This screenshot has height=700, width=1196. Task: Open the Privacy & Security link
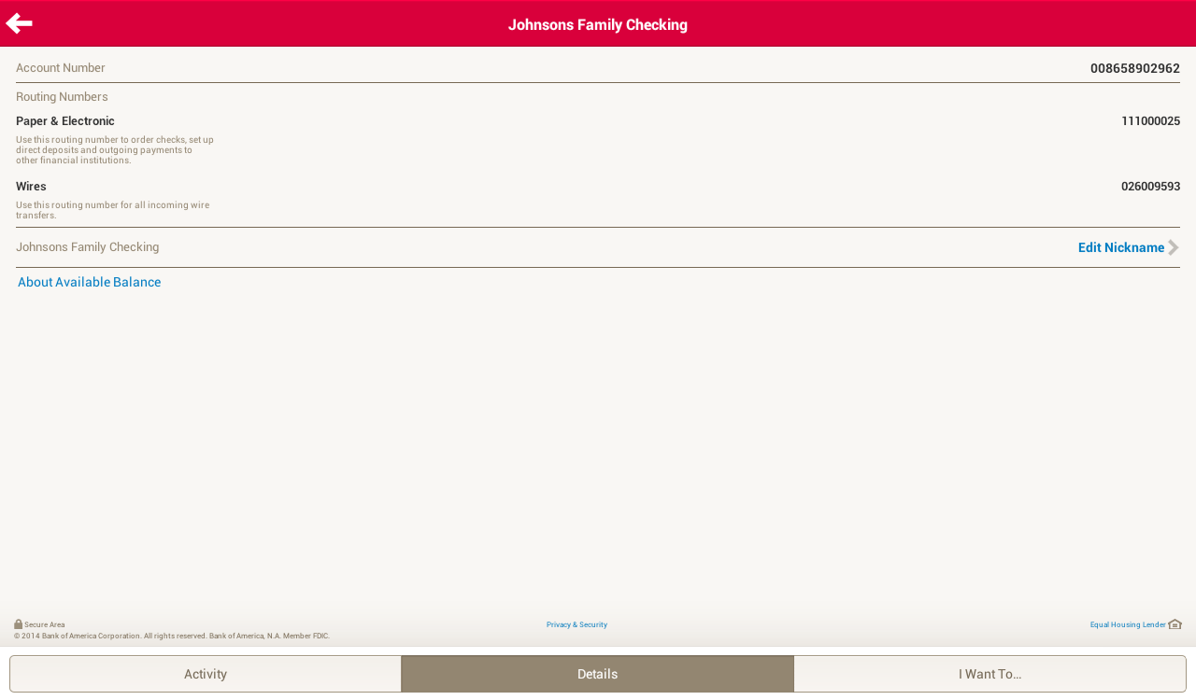[577, 624]
